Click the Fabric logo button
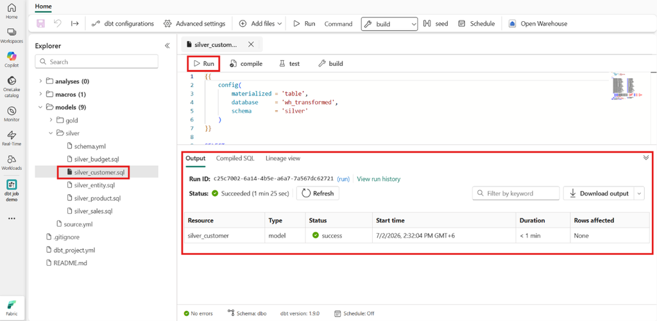The width and height of the screenshot is (657, 321). pos(12,307)
